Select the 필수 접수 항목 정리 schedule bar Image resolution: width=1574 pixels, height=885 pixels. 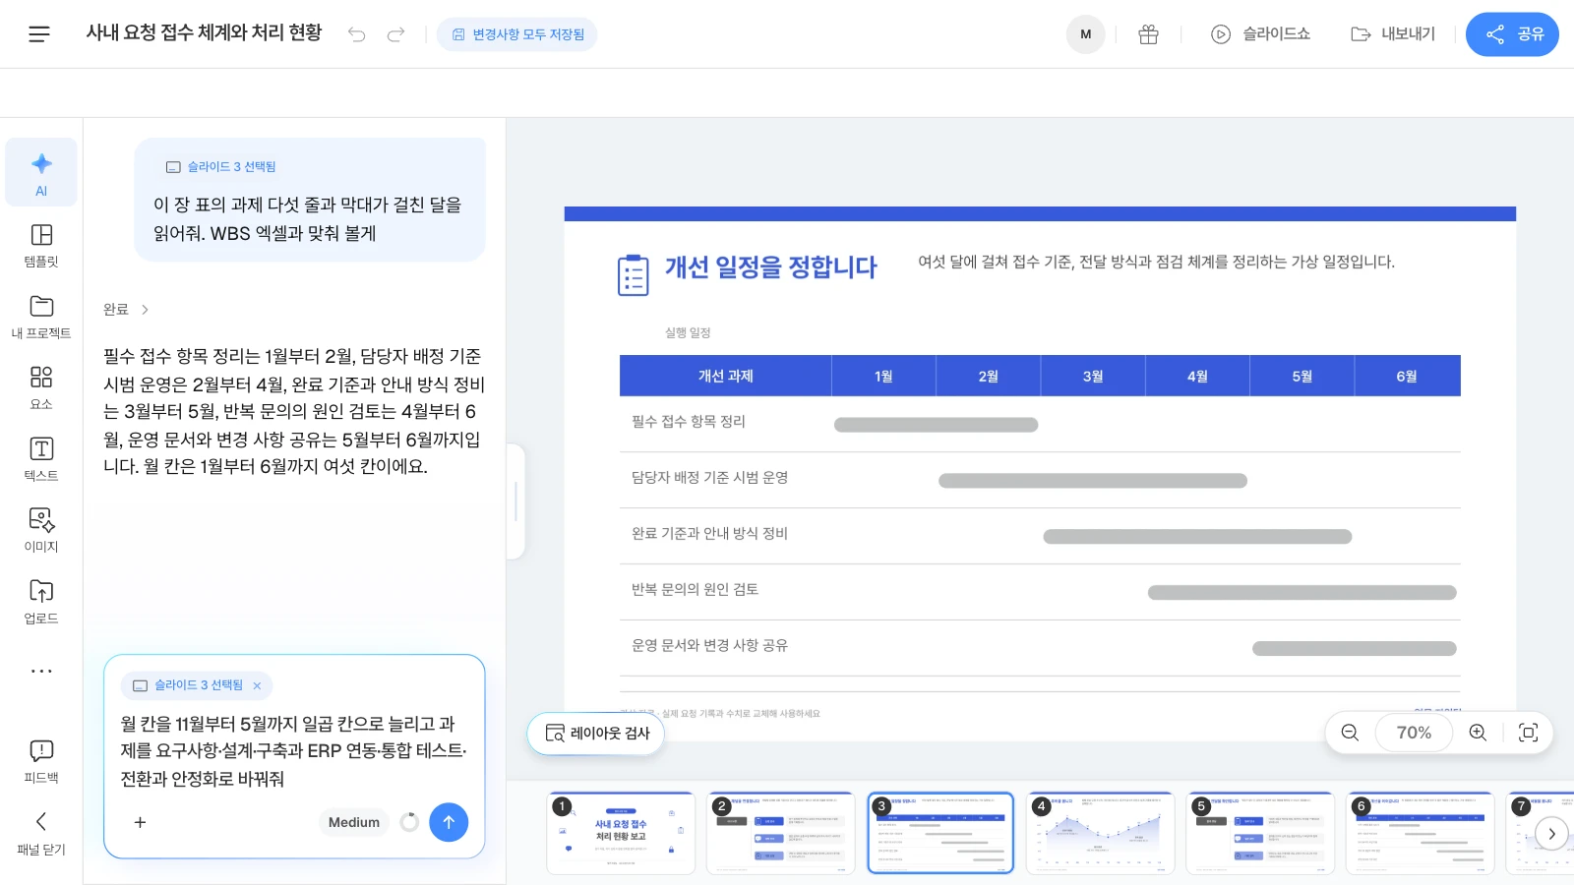(937, 425)
